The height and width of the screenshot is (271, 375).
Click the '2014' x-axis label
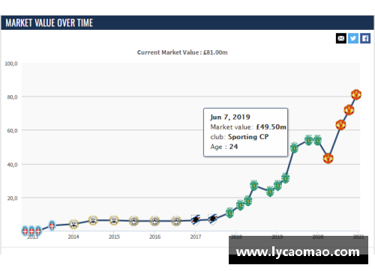[x=73, y=237]
